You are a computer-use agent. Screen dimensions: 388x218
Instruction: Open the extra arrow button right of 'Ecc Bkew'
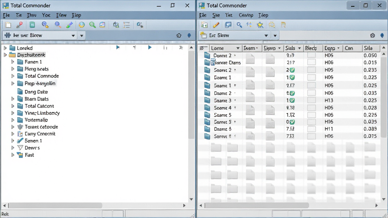coord(275,36)
